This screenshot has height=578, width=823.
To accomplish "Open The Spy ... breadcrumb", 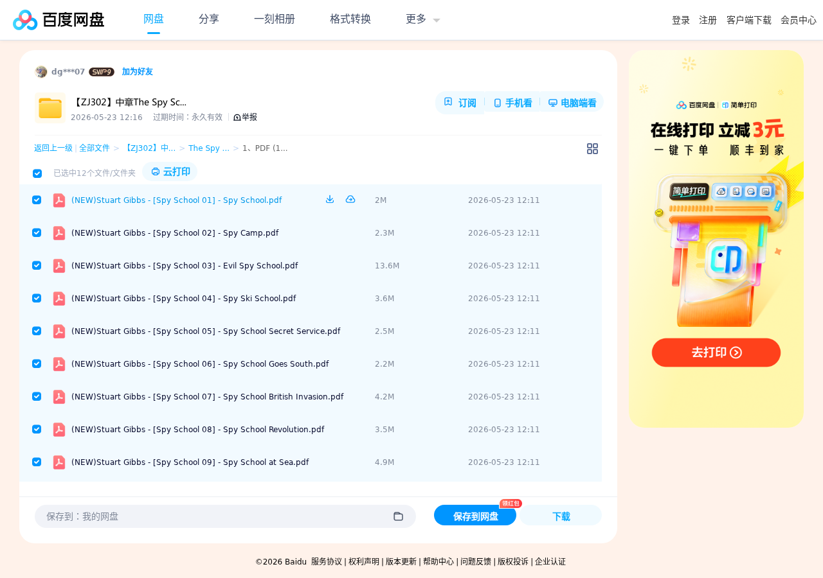I will (209, 148).
